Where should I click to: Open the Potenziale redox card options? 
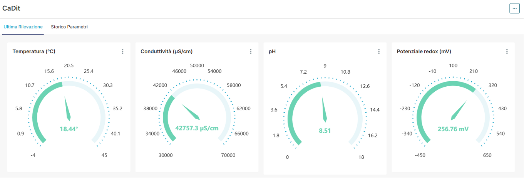(507, 51)
